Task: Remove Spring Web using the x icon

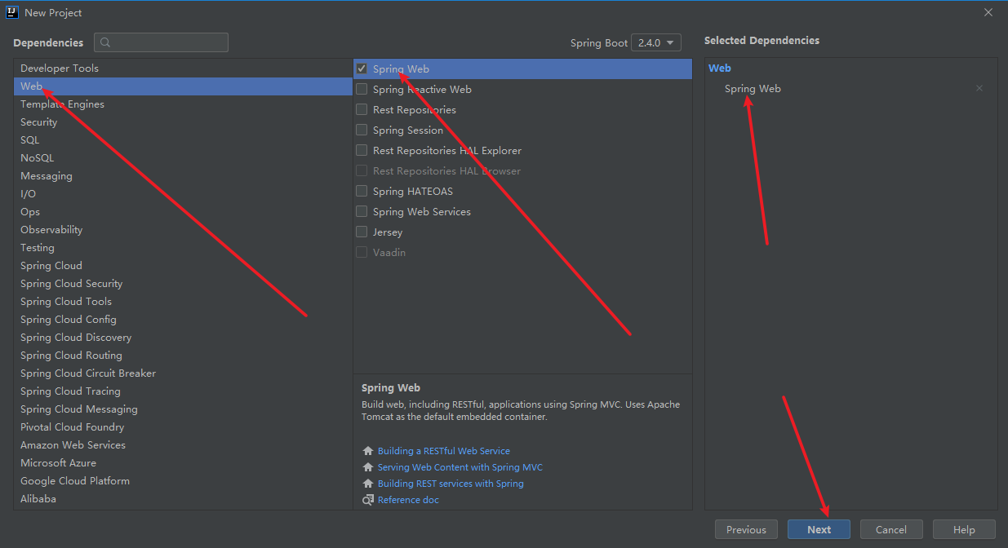Action: (979, 88)
